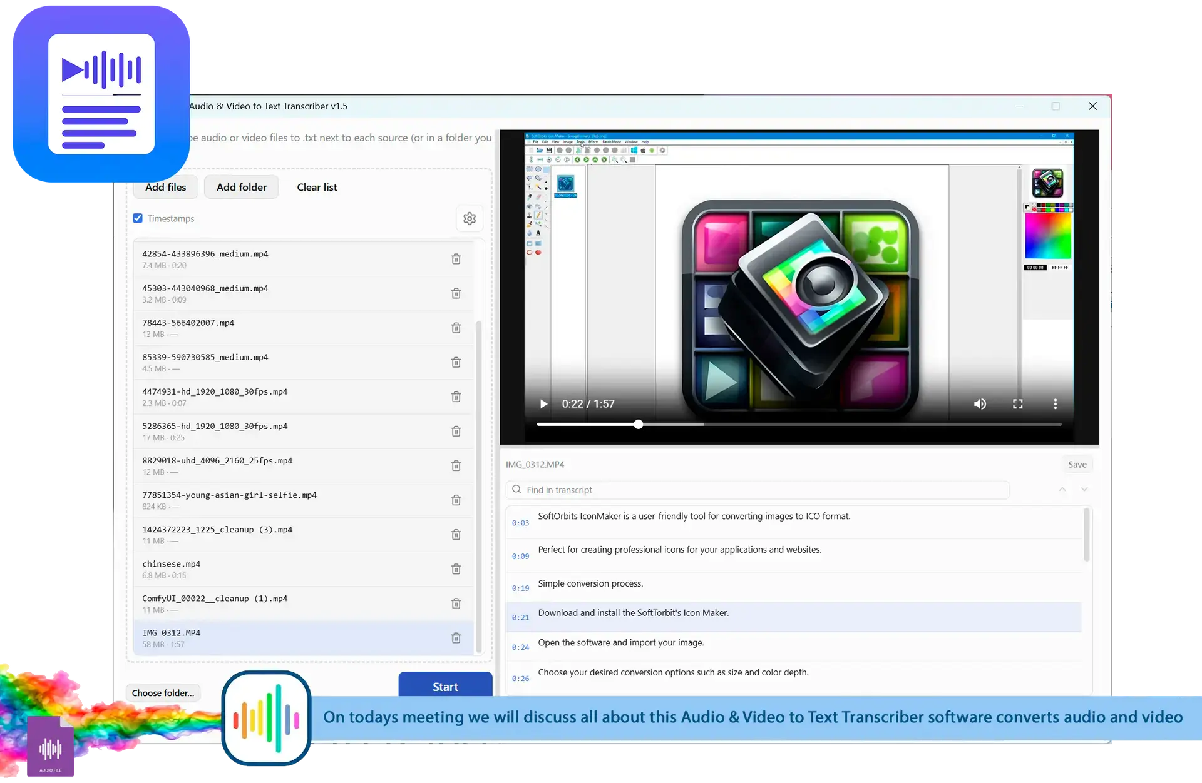Delete ComfyUI_00022__cleanup (1).mp4 entry

click(x=456, y=604)
